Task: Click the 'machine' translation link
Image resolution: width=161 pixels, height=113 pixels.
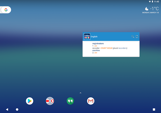Action: click(96, 51)
